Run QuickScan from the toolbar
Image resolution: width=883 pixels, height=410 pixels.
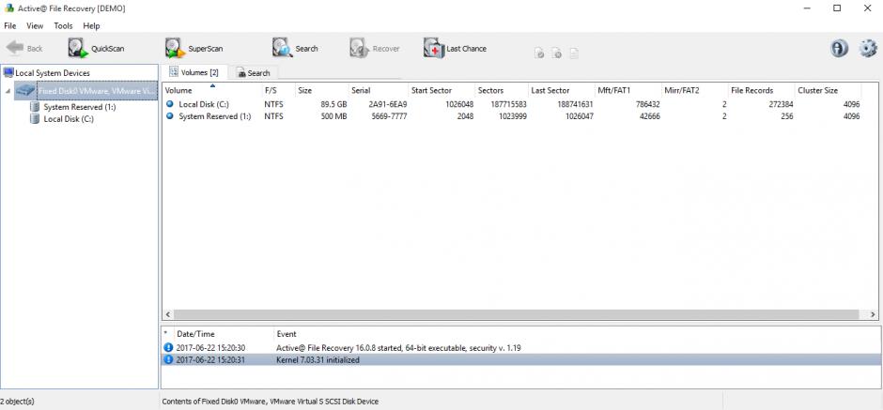96,49
